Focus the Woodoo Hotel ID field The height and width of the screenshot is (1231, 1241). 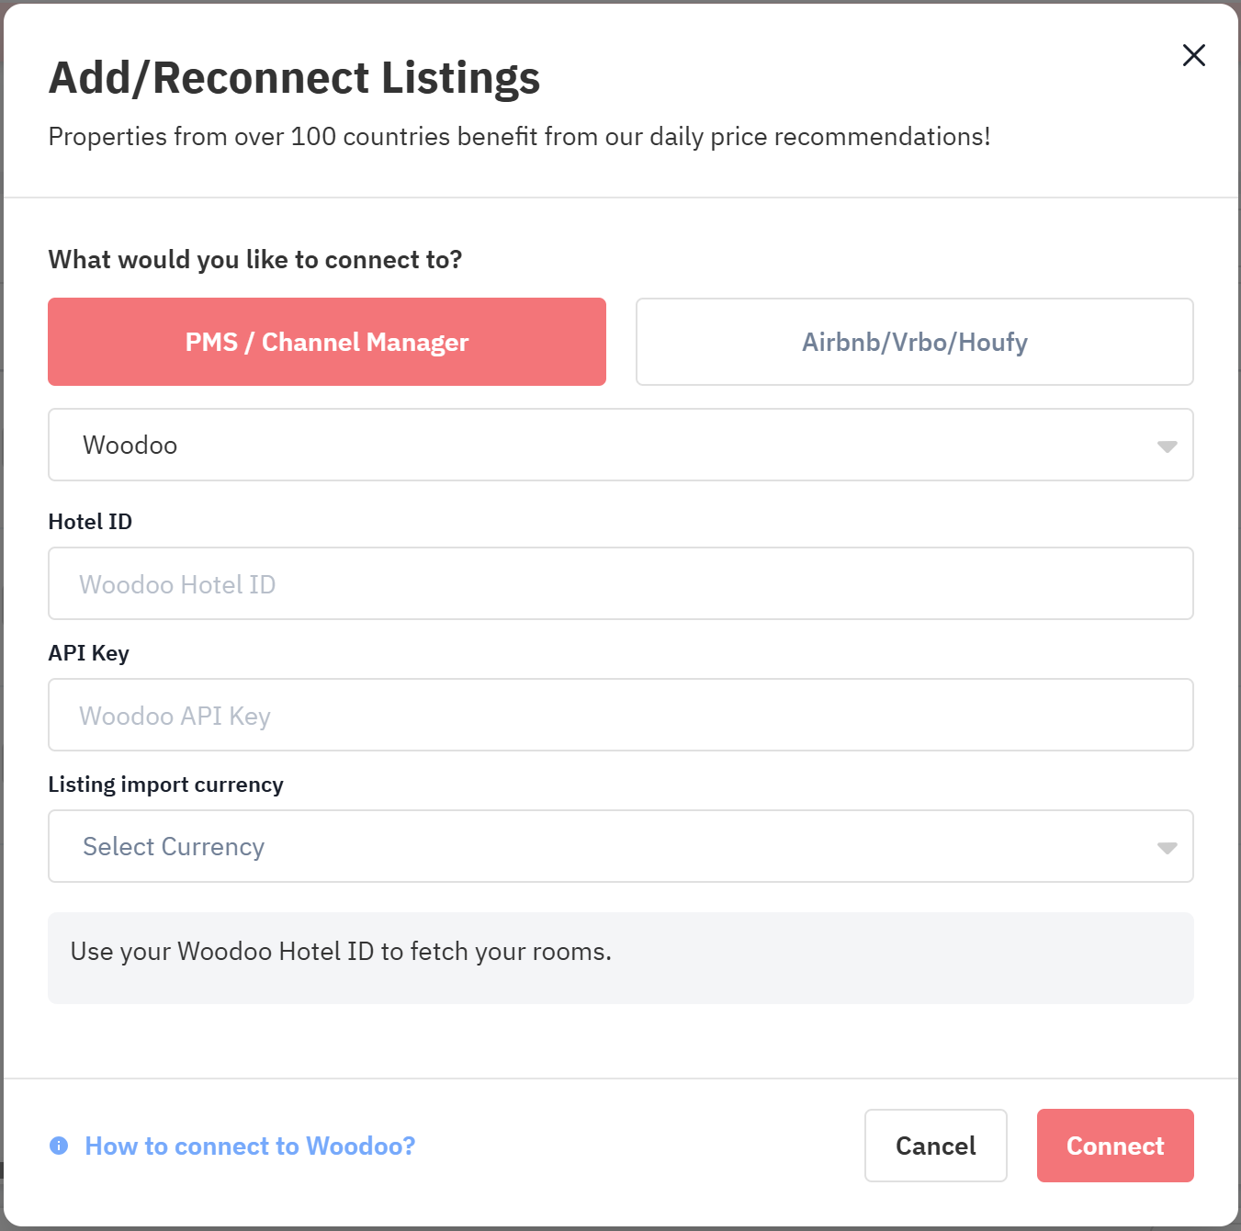[x=621, y=583]
